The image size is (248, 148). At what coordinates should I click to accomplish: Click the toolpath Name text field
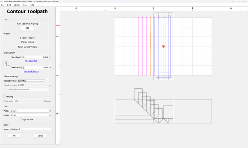click(27, 129)
